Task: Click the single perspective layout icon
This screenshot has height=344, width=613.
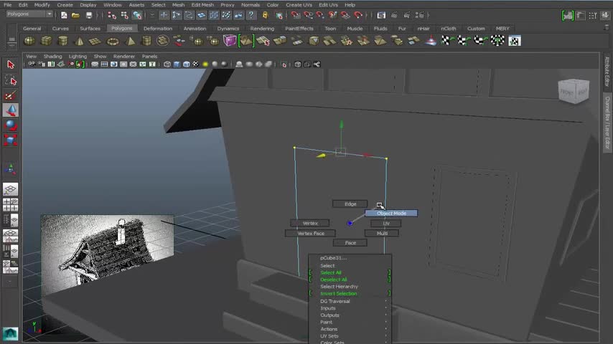Action: point(11,190)
